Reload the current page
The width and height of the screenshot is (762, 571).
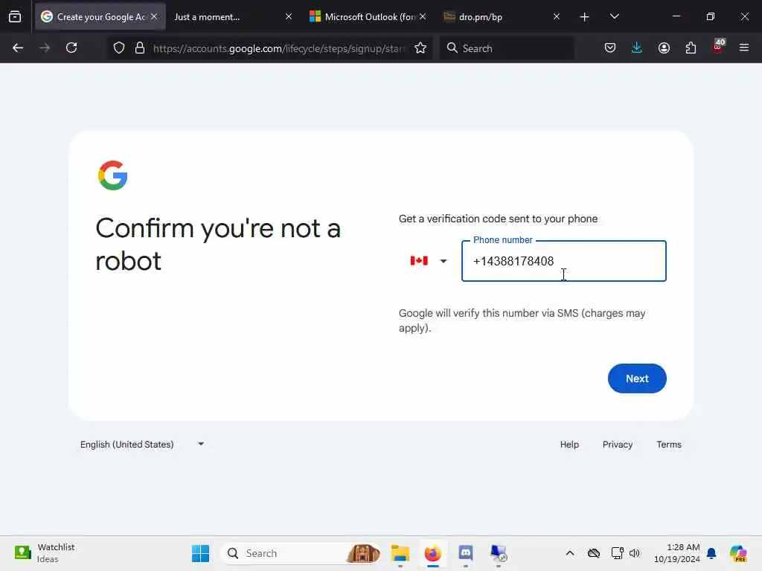coord(71,48)
